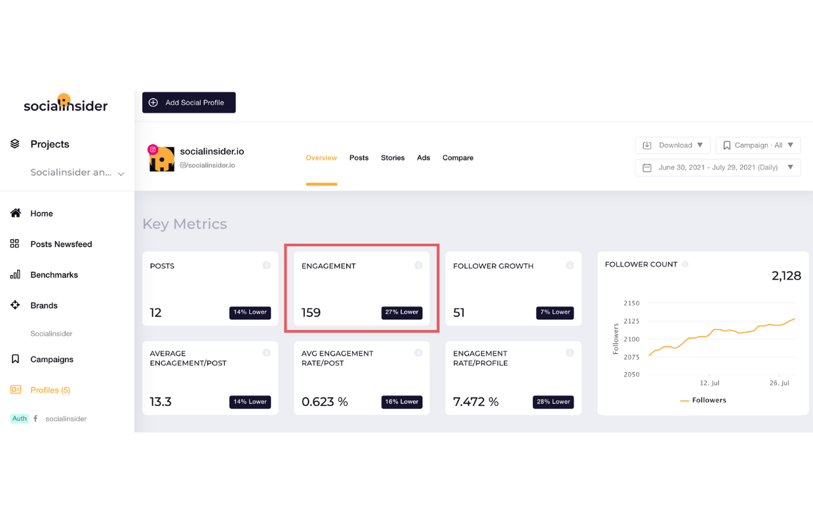Click the Facebook icon beside socialinsider
The width and height of the screenshot is (813, 524).
[x=35, y=419]
